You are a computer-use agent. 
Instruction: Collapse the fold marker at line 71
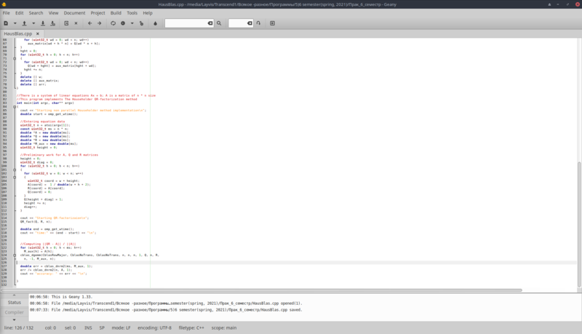15,58
